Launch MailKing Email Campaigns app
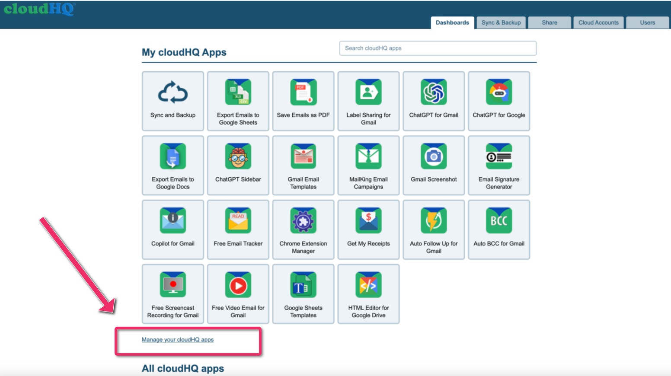 pos(368,166)
